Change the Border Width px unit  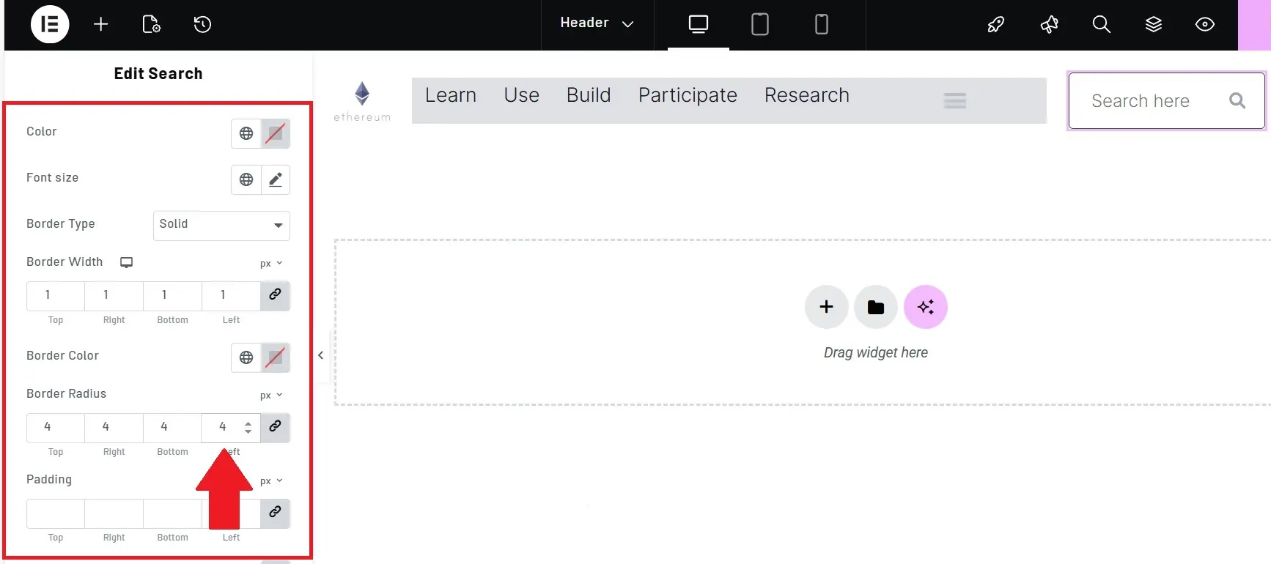tap(271, 263)
